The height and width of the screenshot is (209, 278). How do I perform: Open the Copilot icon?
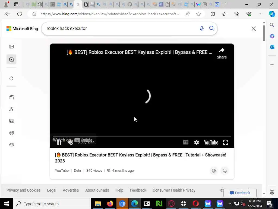272,14
